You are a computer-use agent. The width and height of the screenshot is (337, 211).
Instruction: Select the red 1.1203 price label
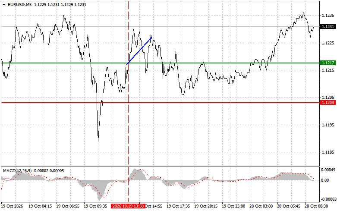coord(328,103)
